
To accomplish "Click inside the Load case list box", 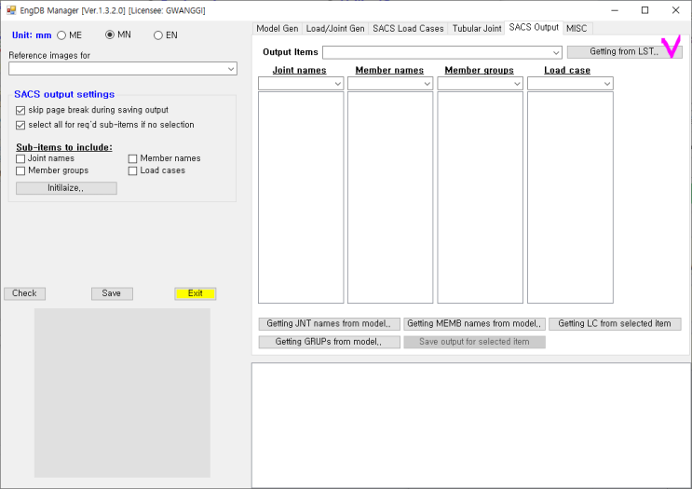I will tap(570, 197).
